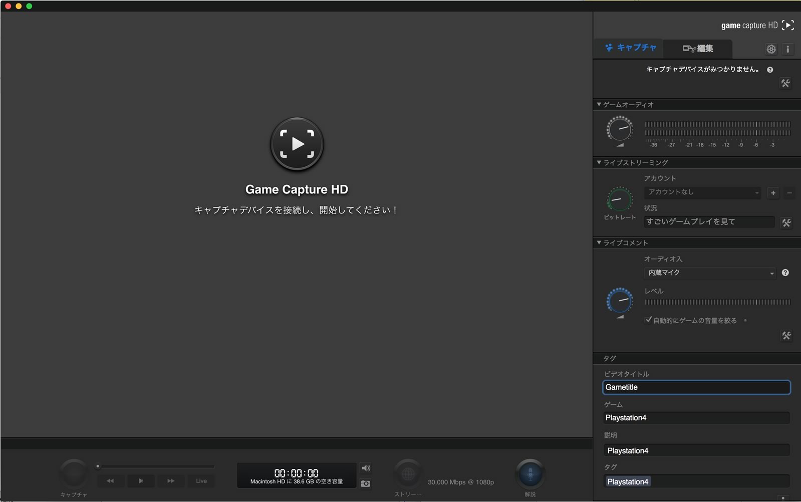Click the red close window button
801x502 pixels.
click(8, 6)
